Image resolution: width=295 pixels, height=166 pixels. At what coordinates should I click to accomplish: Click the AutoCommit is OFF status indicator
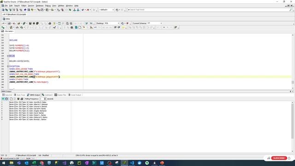[x=11, y=159]
